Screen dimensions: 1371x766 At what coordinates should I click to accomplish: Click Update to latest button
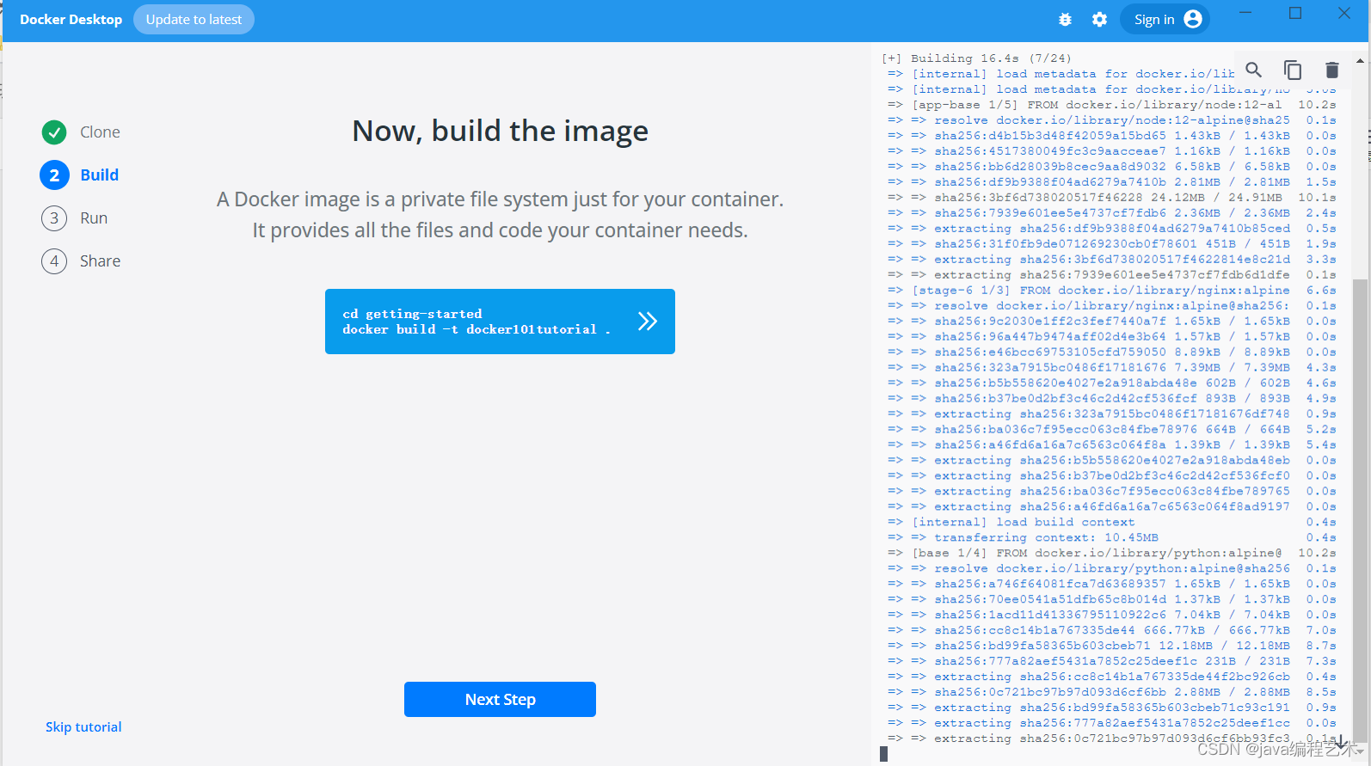194,19
